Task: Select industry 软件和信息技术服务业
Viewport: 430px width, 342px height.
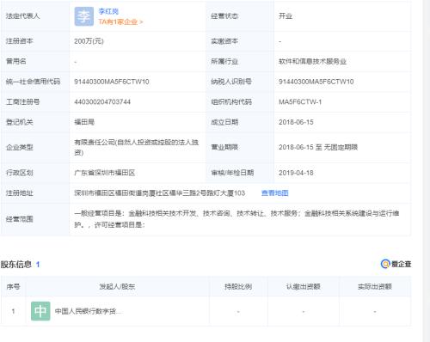Action: coord(312,61)
